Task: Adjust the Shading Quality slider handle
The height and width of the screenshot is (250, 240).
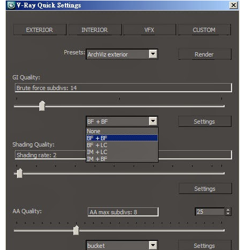Action: tap(20, 173)
